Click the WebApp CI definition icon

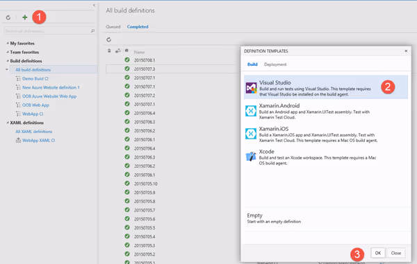pos(18,114)
